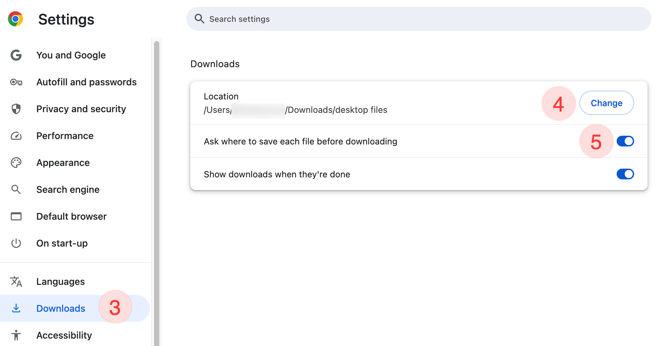Click the shield icon for Privacy
Viewport: 657px width, 346px height.
click(16, 109)
